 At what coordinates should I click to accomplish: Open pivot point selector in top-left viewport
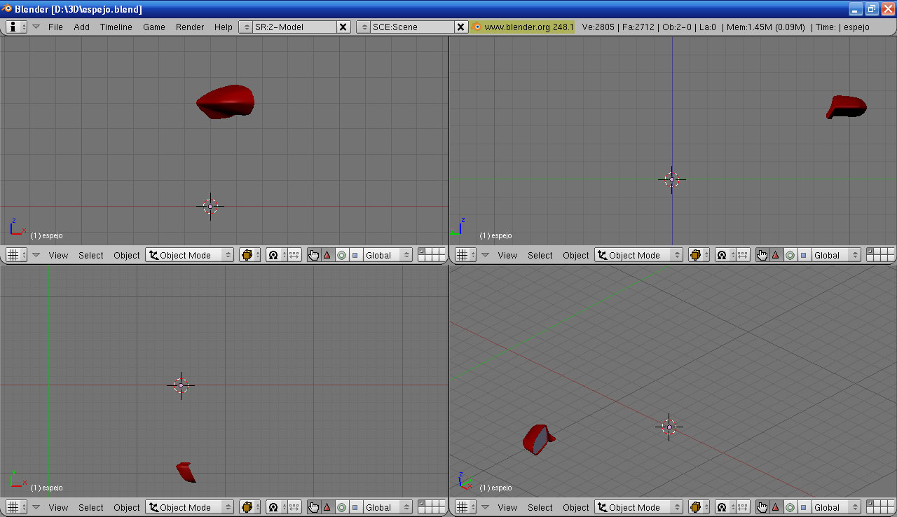(x=277, y=255)
